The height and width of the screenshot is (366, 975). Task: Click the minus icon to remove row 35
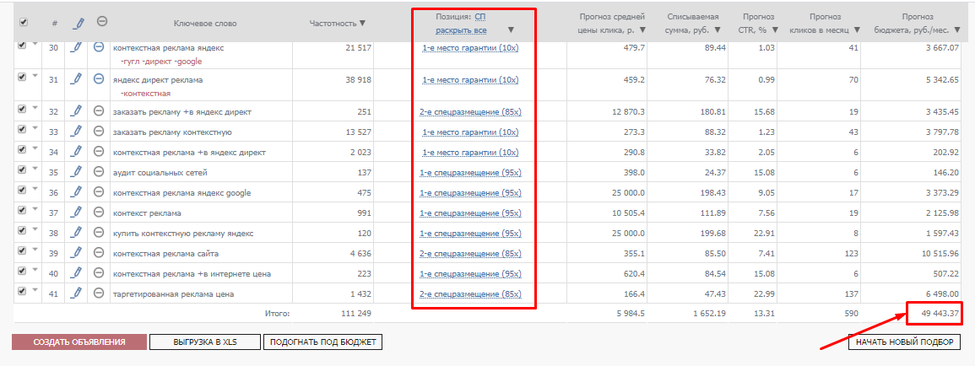pos(100,172)
